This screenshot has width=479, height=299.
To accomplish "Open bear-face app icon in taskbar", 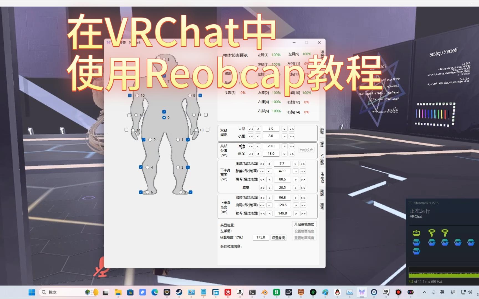I will [x=301, y=292].
